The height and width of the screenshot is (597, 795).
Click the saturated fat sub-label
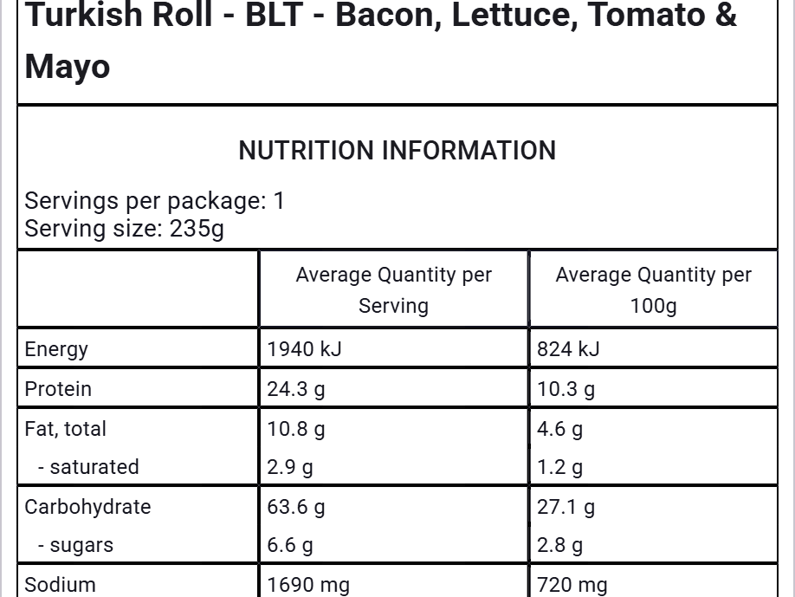coord(88,467)
